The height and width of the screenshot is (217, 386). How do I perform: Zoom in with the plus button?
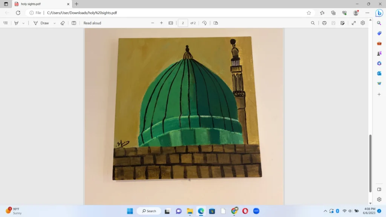pos(161,23)
